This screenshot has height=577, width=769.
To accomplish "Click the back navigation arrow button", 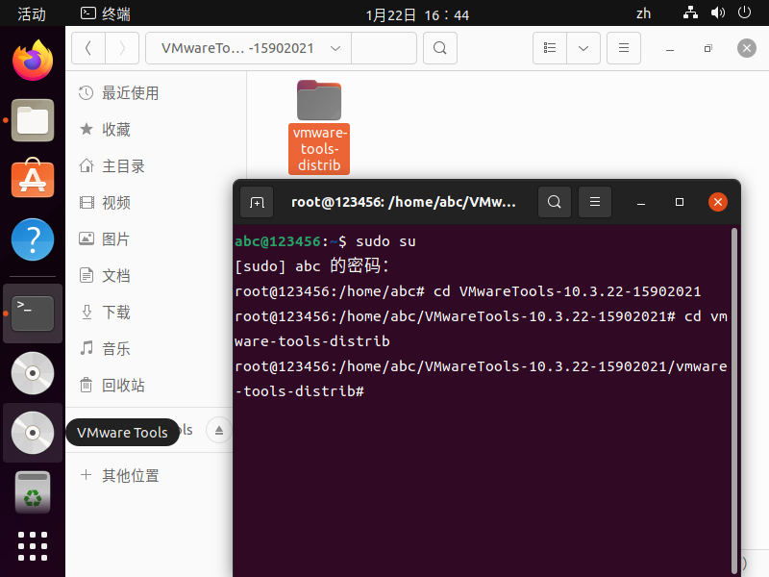I will pos(88,48).
